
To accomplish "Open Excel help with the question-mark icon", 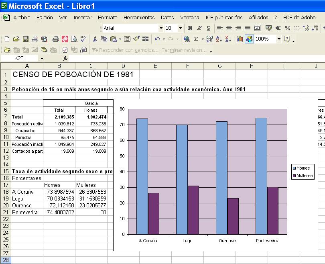I will pyautogui.click(x=286, y=39).
